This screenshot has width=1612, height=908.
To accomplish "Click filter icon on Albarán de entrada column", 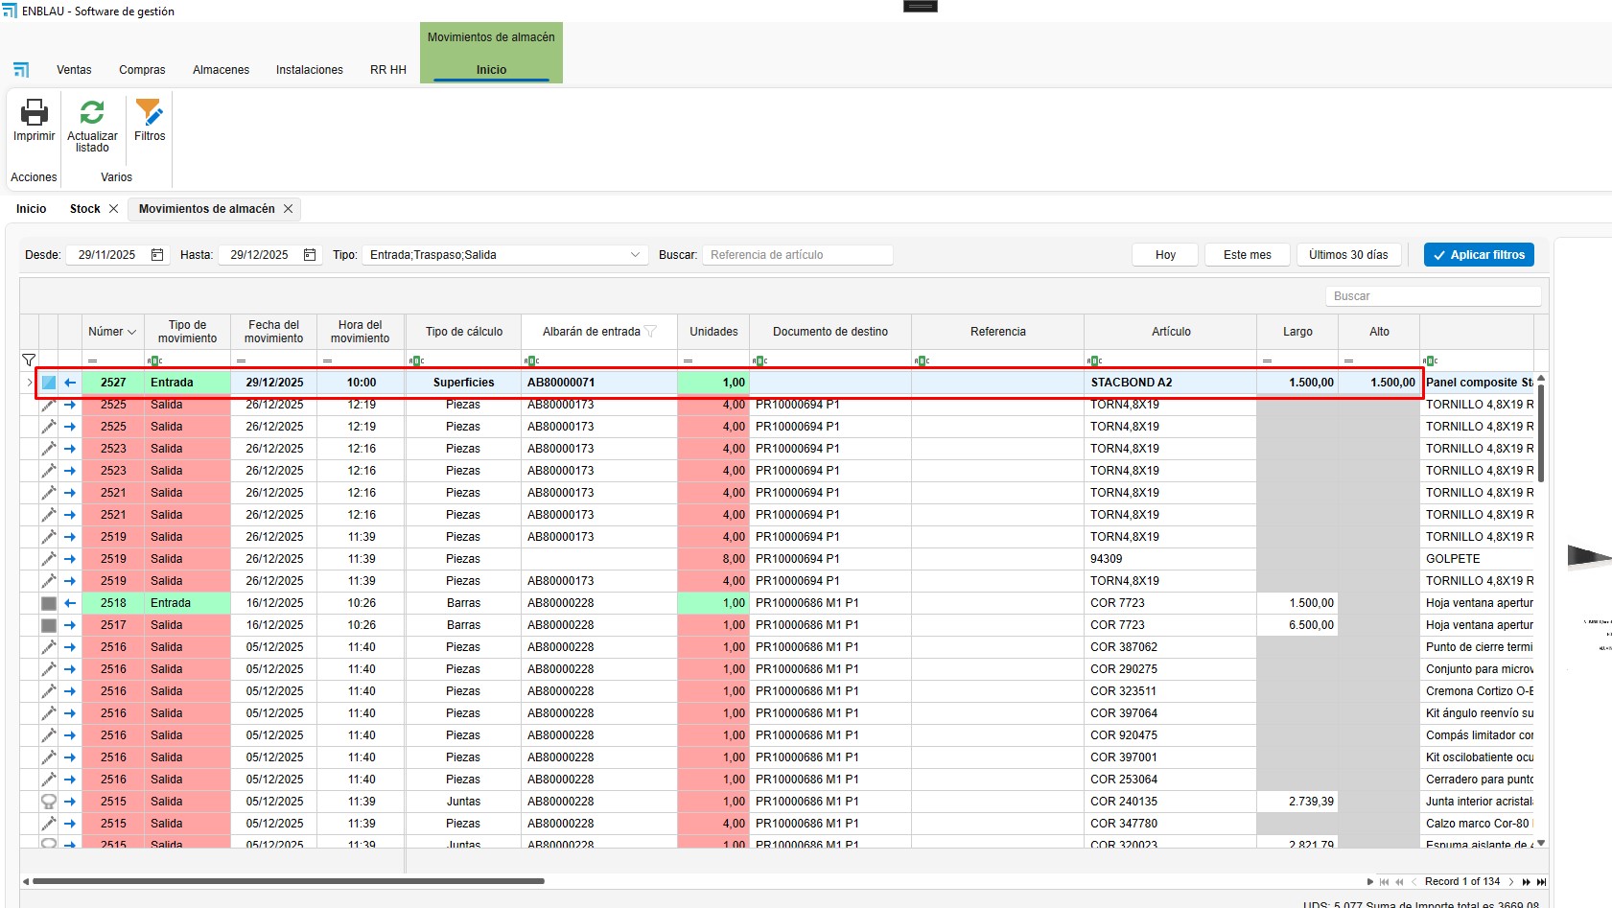I will [x=651, y=332].
